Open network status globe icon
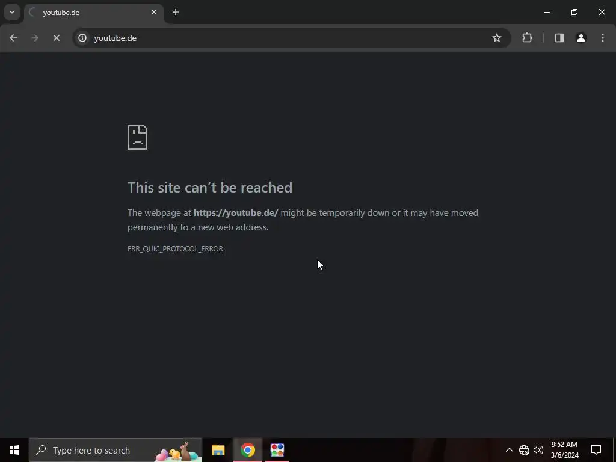The image size is (616, 462). [x=524, y=450]
